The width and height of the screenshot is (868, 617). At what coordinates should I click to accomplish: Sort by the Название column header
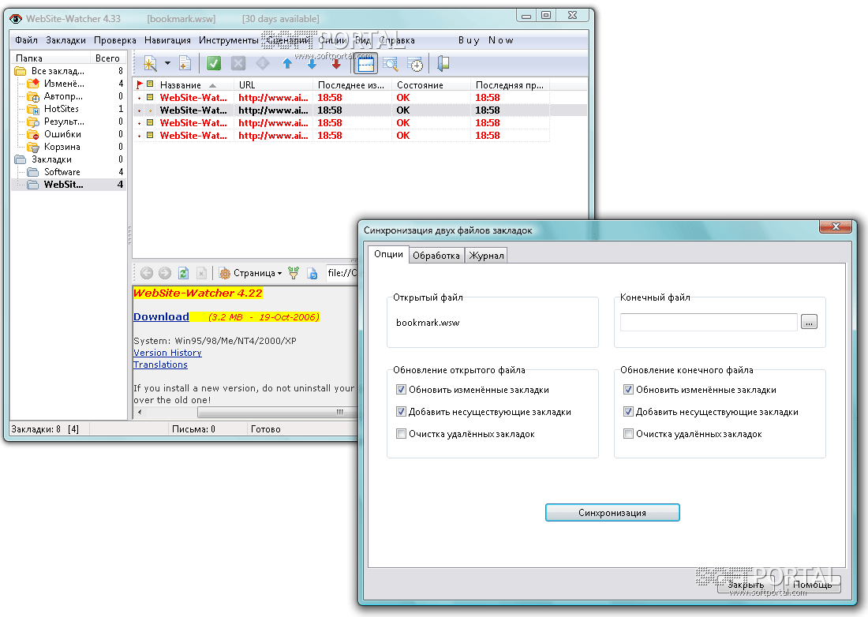click(194, 84)
